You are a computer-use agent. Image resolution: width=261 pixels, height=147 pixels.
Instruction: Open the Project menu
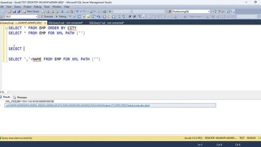27,7
